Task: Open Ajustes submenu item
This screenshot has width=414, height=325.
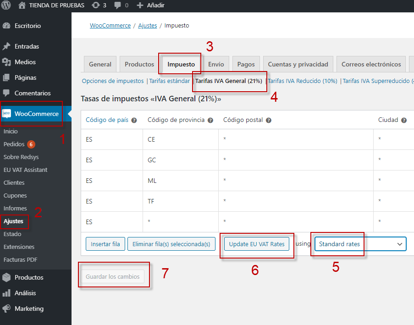Action: click(x=13, y=221)
